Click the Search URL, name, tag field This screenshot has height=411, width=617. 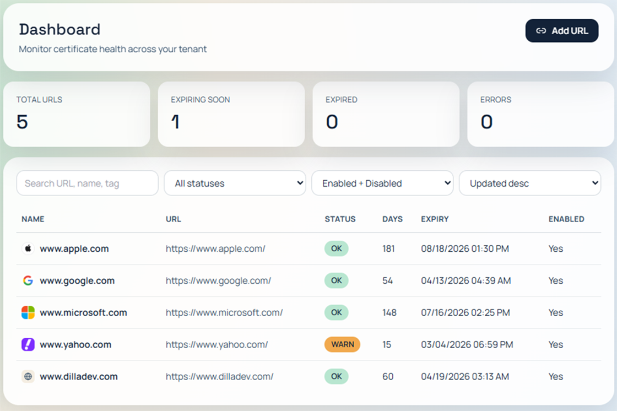coord(87,183)
